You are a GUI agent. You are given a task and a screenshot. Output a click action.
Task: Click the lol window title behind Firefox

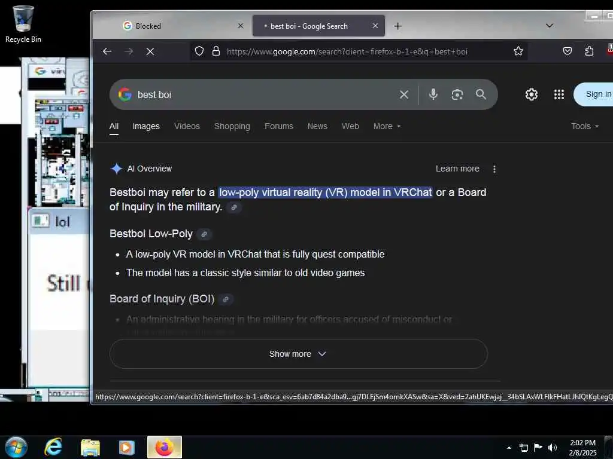click(x=62, y=222)
